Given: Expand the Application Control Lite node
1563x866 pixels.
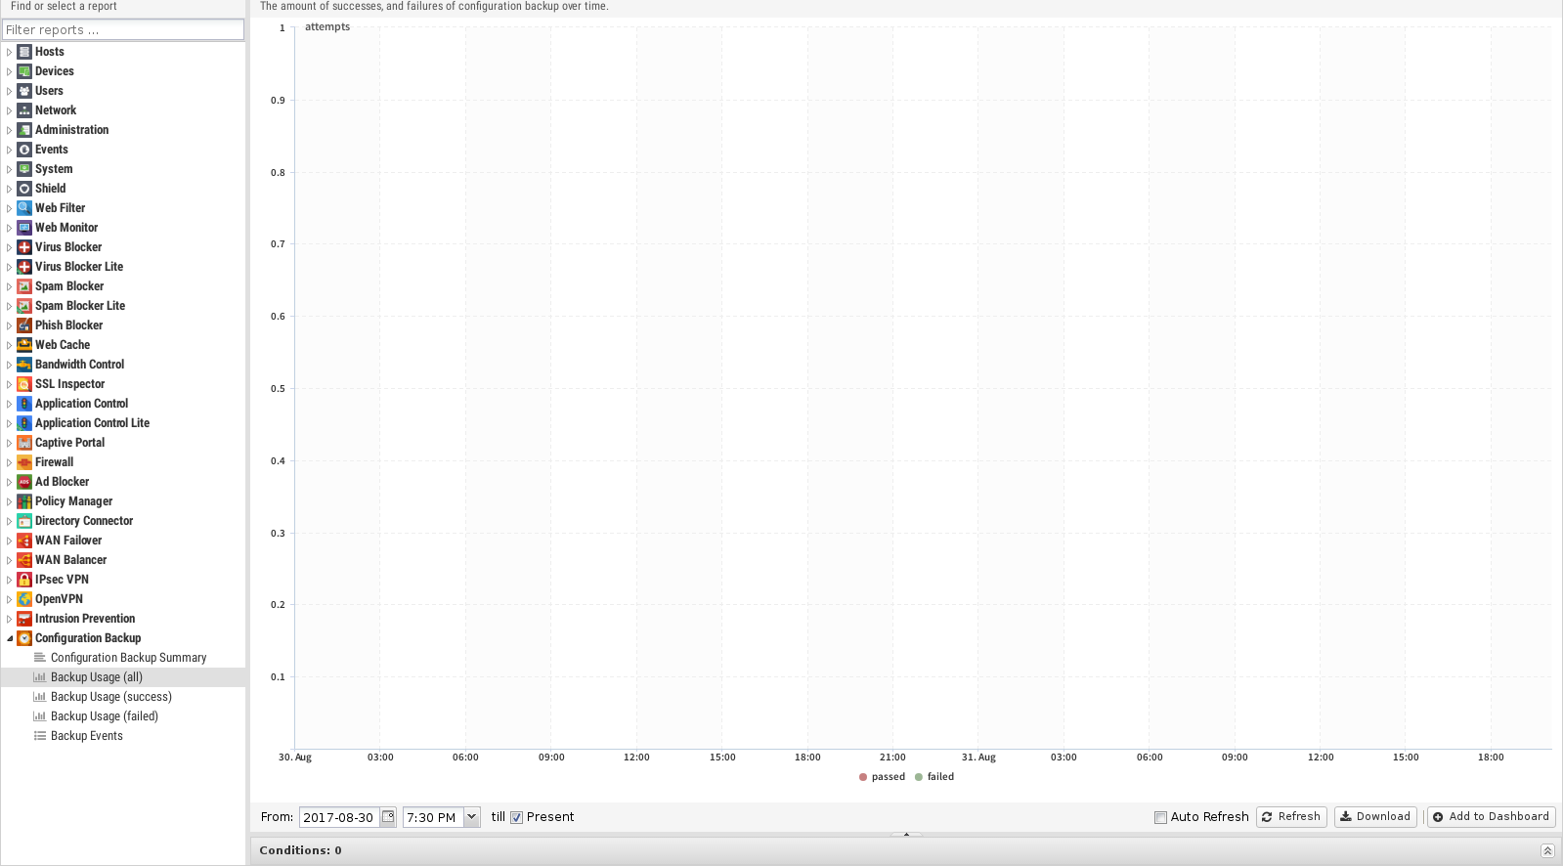Looking at the screenshot, I should pos(10,423).
